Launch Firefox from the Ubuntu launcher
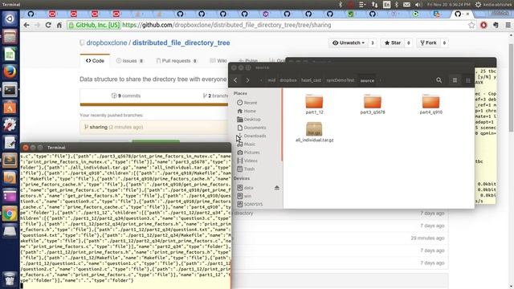The image size is (514, 289). pos(10,71)
